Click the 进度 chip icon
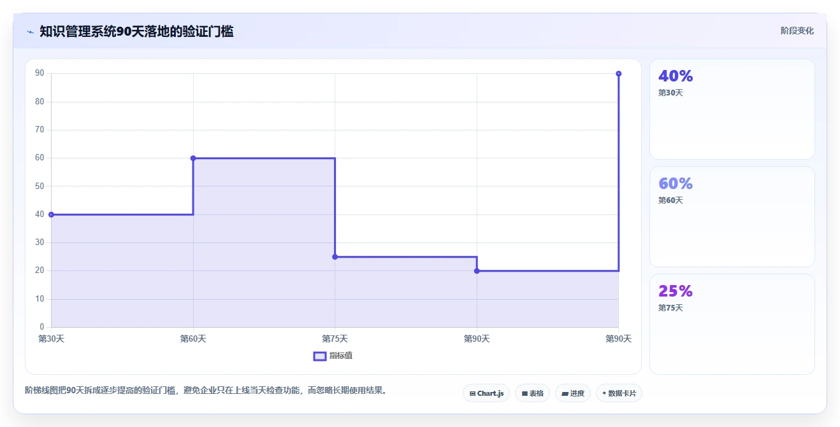 click(565, 394)
